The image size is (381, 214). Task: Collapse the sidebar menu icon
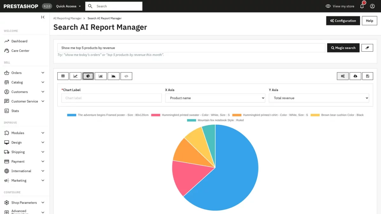43,17
